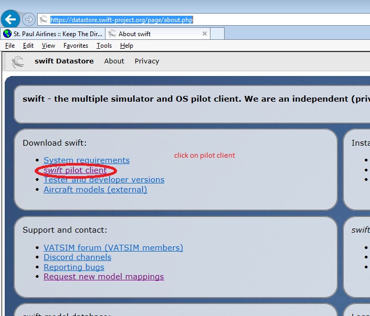This screenshot has width=370, height=316.
Task: Open a new blank tab button
Action: click(x=217, y=34)
